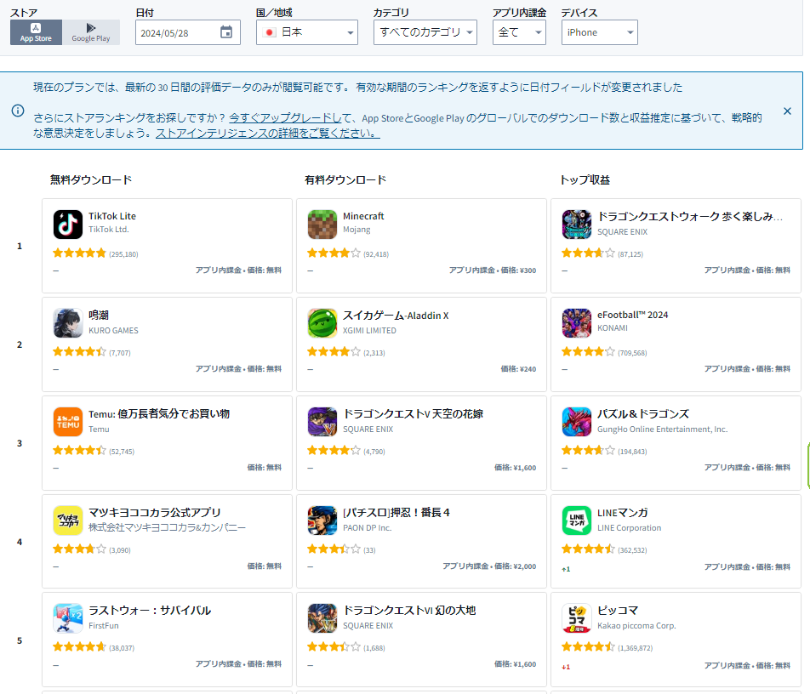This screenshot has width=810, height=694.
Task: Open Temu: 億万長者気分でお買い物 title
Action: click(x=159, y=413)
